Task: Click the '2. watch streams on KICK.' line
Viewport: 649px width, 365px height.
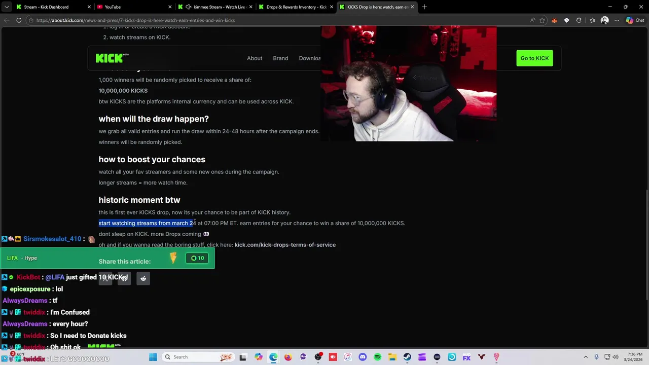Action: pyautogui.click(x=137, y=37)
